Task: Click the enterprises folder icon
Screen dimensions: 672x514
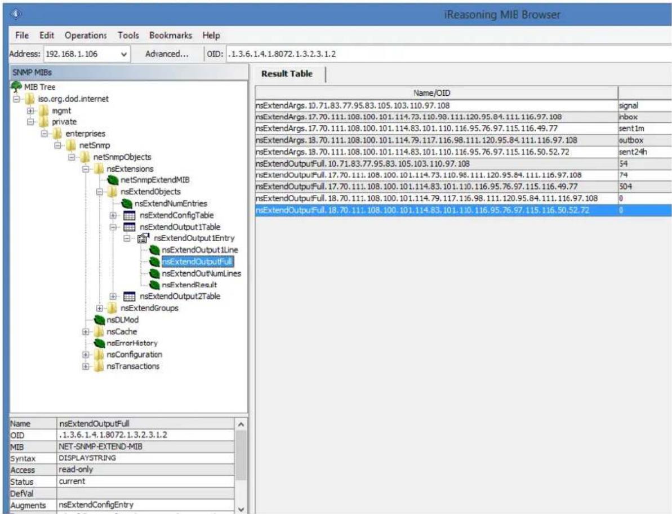Action: tap(57, 134)
